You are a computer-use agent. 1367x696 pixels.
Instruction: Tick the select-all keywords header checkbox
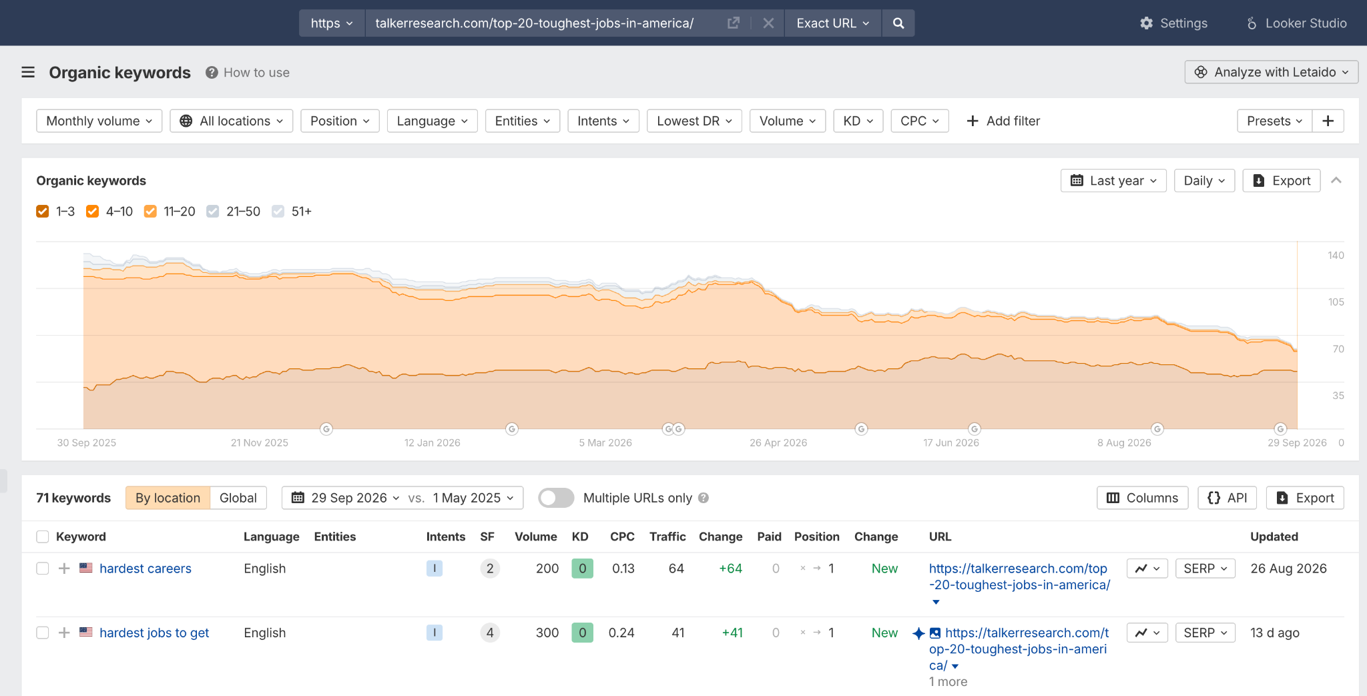point(43,537)
